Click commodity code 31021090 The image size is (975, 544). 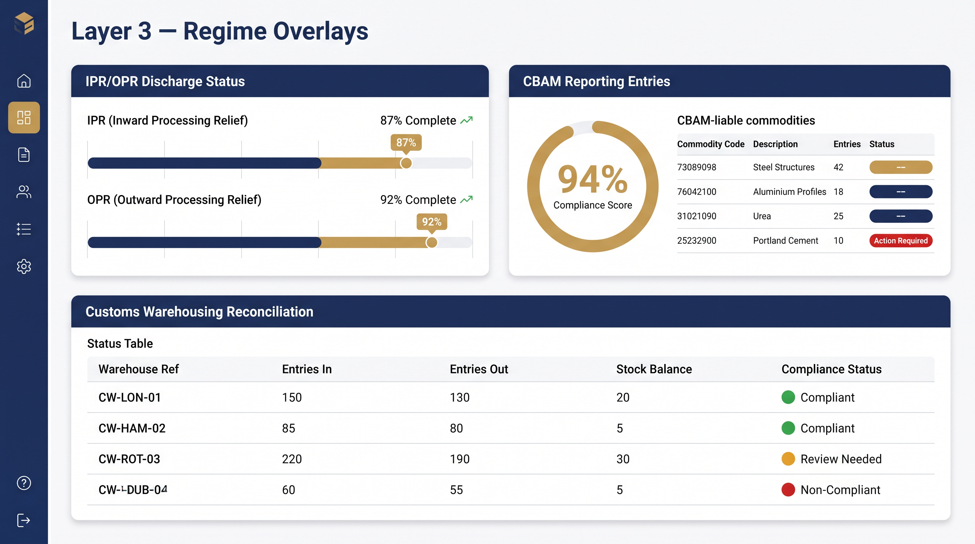click(x=697, y=216)
